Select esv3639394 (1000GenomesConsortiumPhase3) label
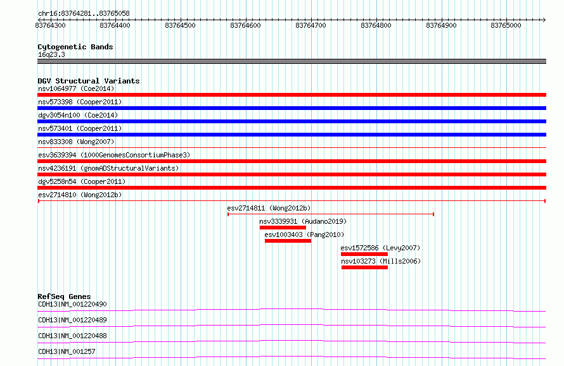 114,155
